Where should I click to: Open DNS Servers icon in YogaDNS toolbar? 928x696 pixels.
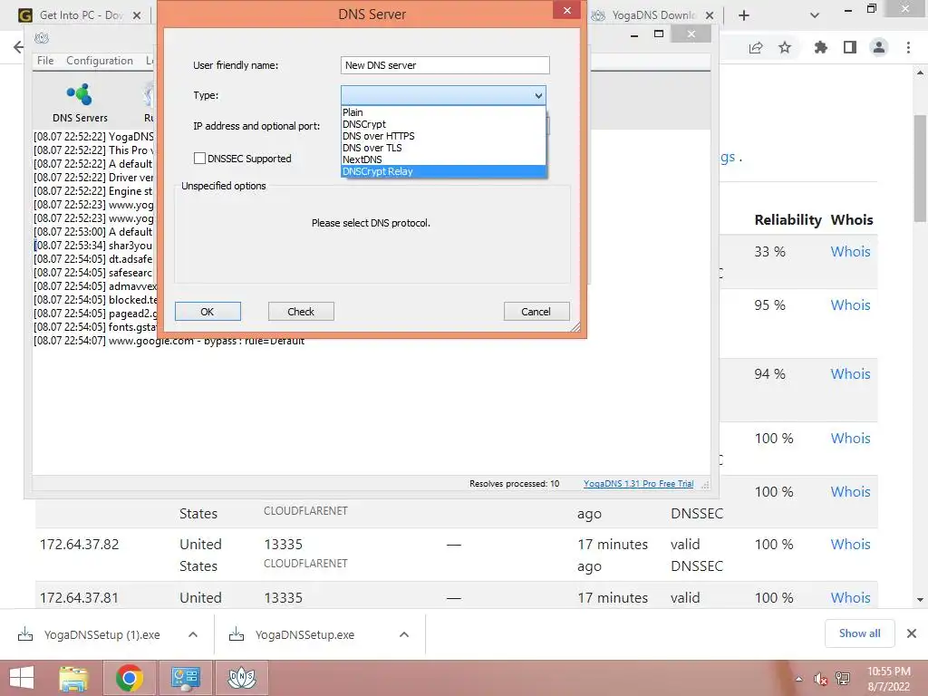point(80,102)
